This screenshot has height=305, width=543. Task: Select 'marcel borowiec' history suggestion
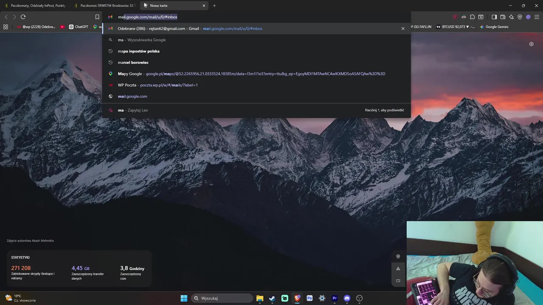(257, 62)
